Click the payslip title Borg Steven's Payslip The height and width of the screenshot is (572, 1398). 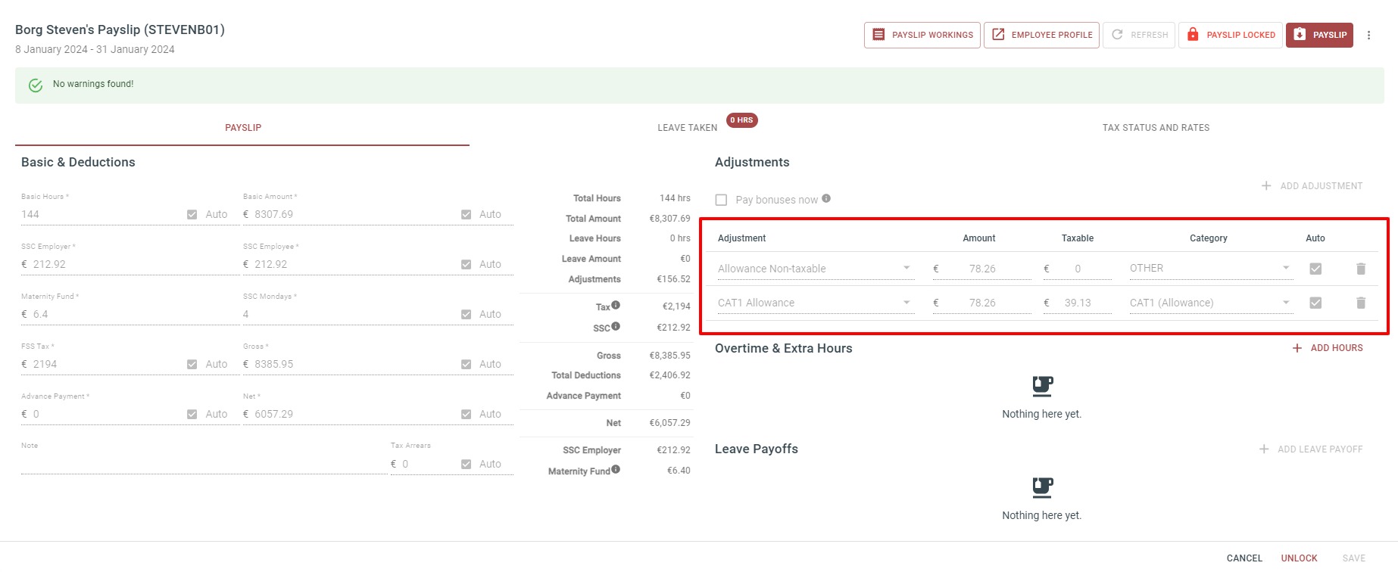tap(120, 30)
